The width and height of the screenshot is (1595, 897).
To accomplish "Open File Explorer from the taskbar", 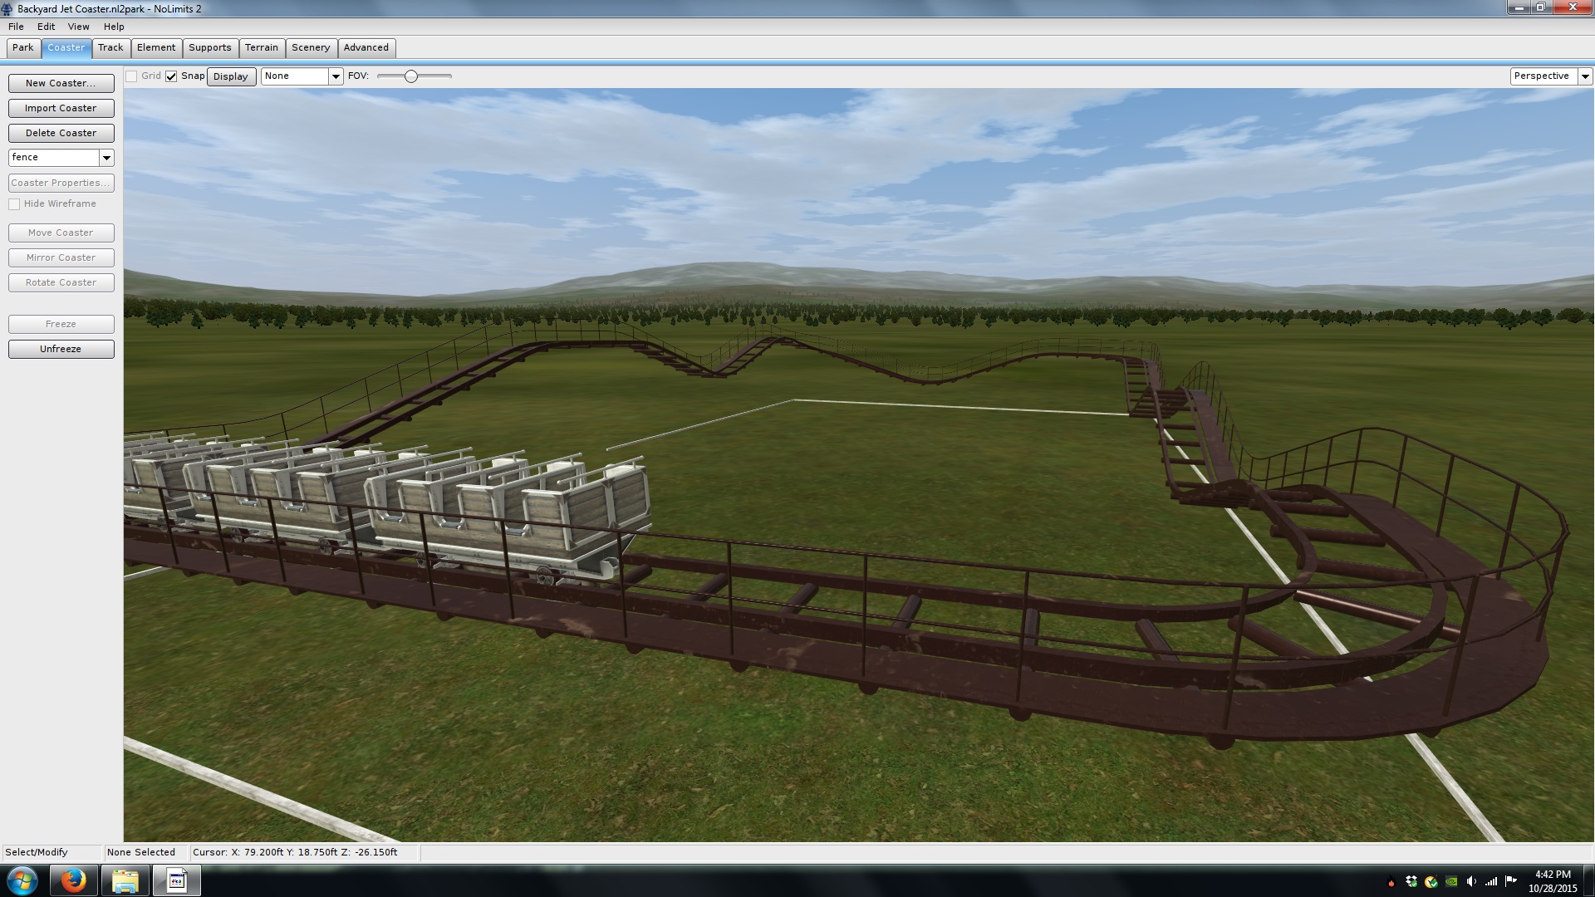I will tap(125, 880).
